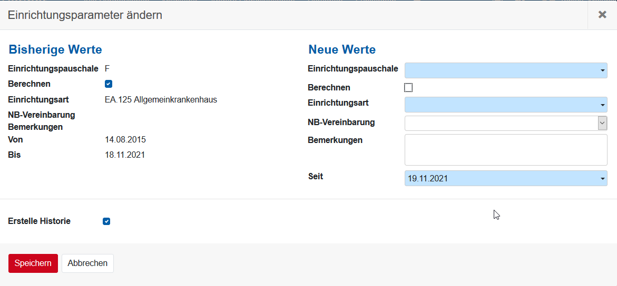This screenshot has width=617, height=286.
Task: Uncheck the Erstelle Historie checkbox
Action: (x=106, y=221)
